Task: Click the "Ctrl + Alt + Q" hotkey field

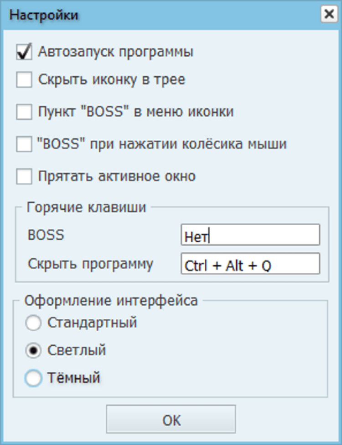Action: (x=250, y=264)
